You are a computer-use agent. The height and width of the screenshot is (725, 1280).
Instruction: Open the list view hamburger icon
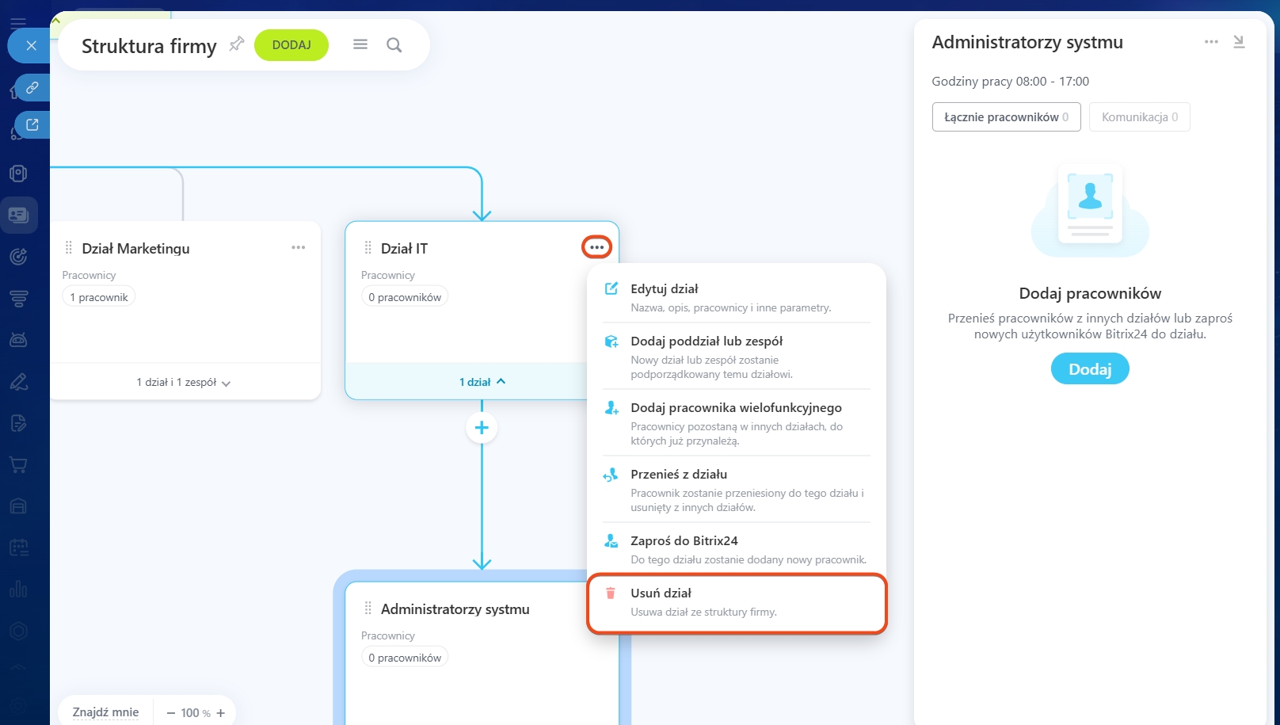coord(360,45)
